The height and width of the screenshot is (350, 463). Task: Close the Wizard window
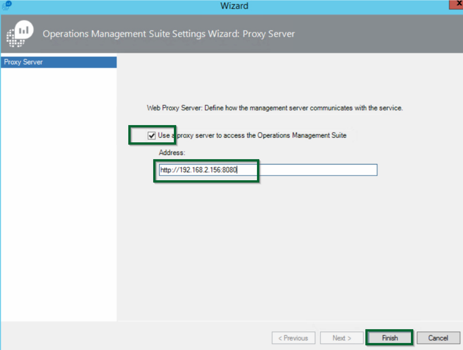point(456,4)
